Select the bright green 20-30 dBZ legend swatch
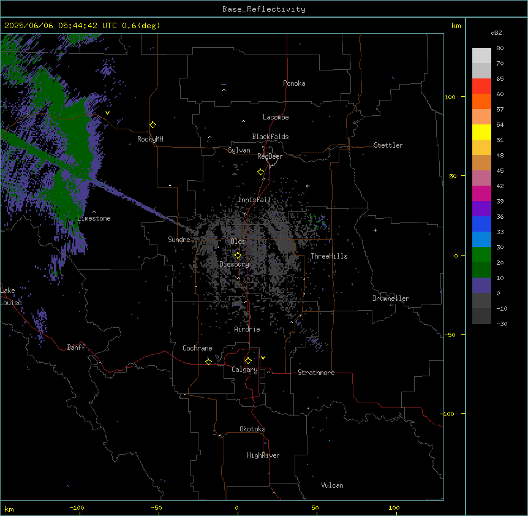The image size is (528, 516). coord(481,255)
